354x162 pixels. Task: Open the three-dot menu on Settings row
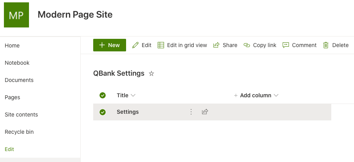(191, 112)
